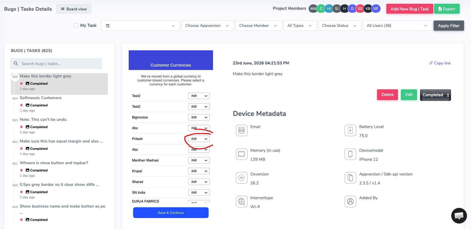Click image icon on task 821
Viewport: 471px width, 229px height.
point(28,170)
